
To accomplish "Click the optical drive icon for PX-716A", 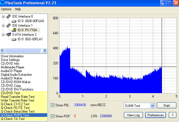I will (14, 30).
